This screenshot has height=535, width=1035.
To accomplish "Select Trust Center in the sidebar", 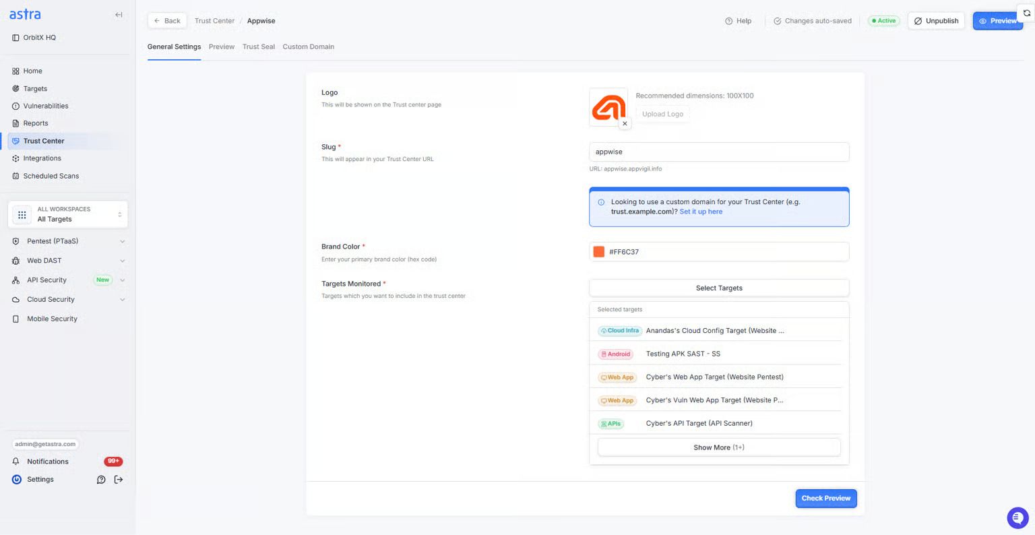I will pos(44,141).
